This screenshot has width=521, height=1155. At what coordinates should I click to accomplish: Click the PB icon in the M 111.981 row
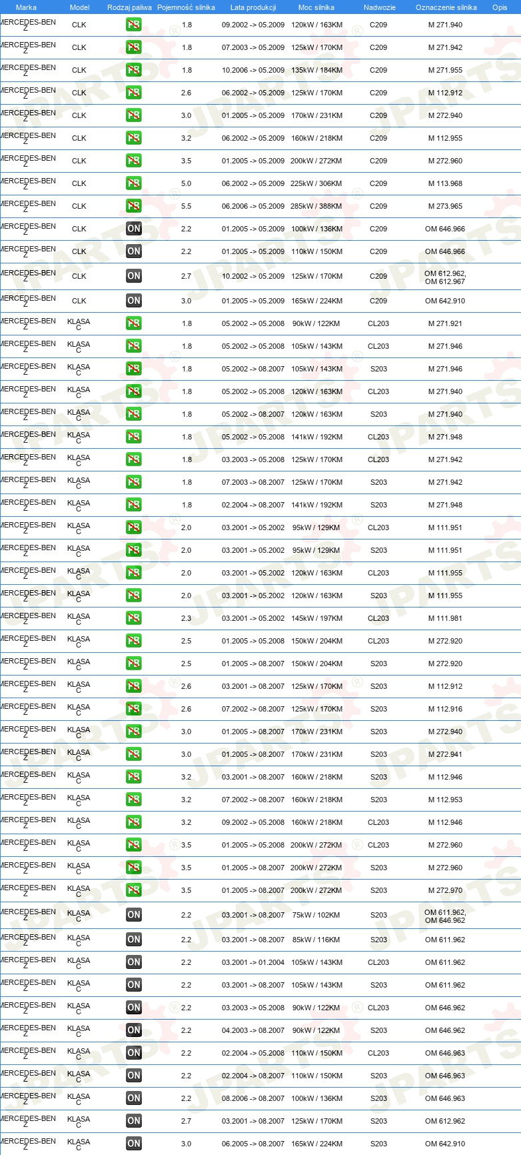[x=134, y=618]
